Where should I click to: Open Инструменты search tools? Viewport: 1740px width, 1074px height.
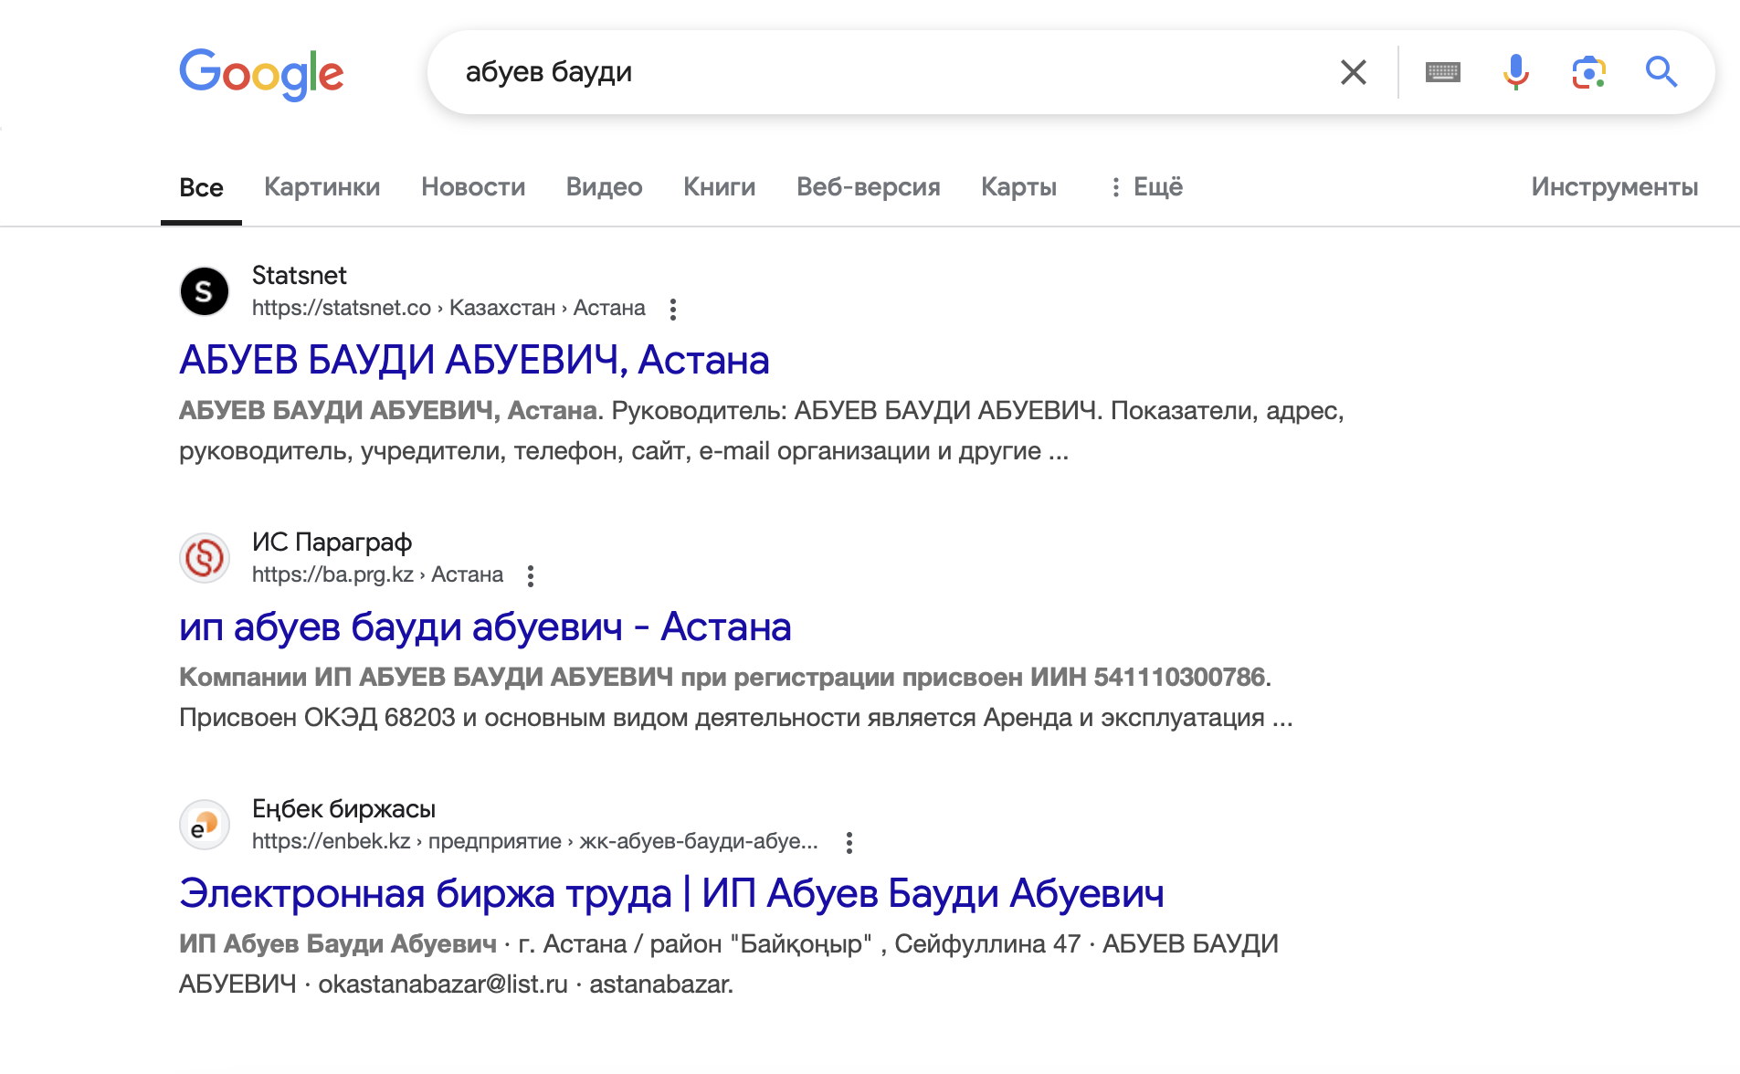coord(1614,187)
